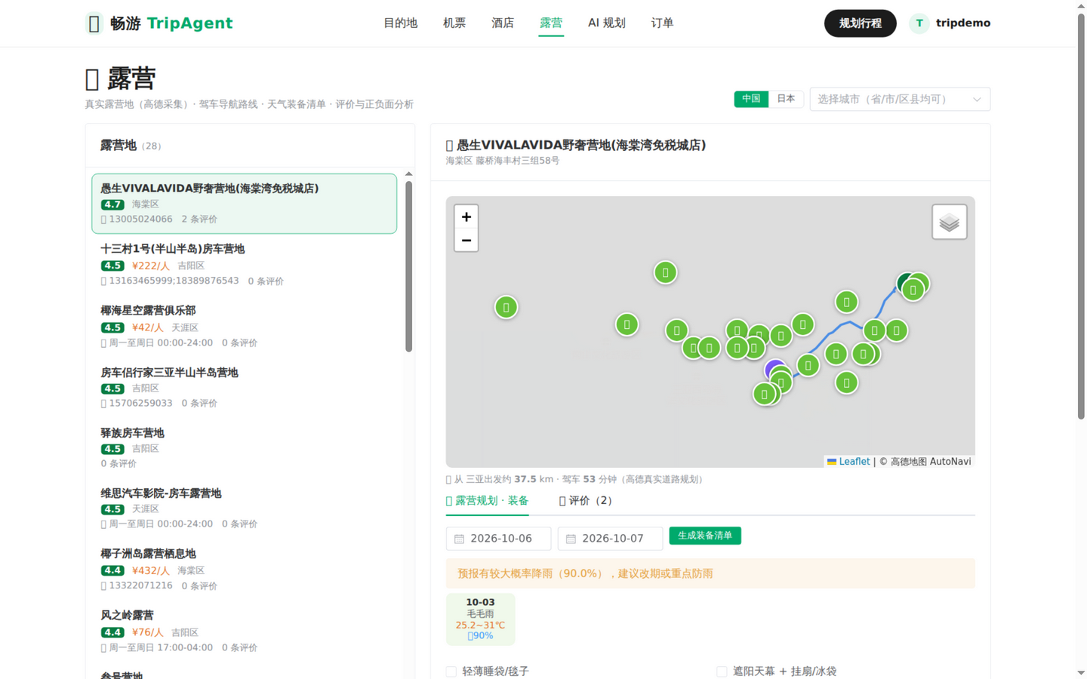Go to 露营 in the top navigation

pos(551,23)
